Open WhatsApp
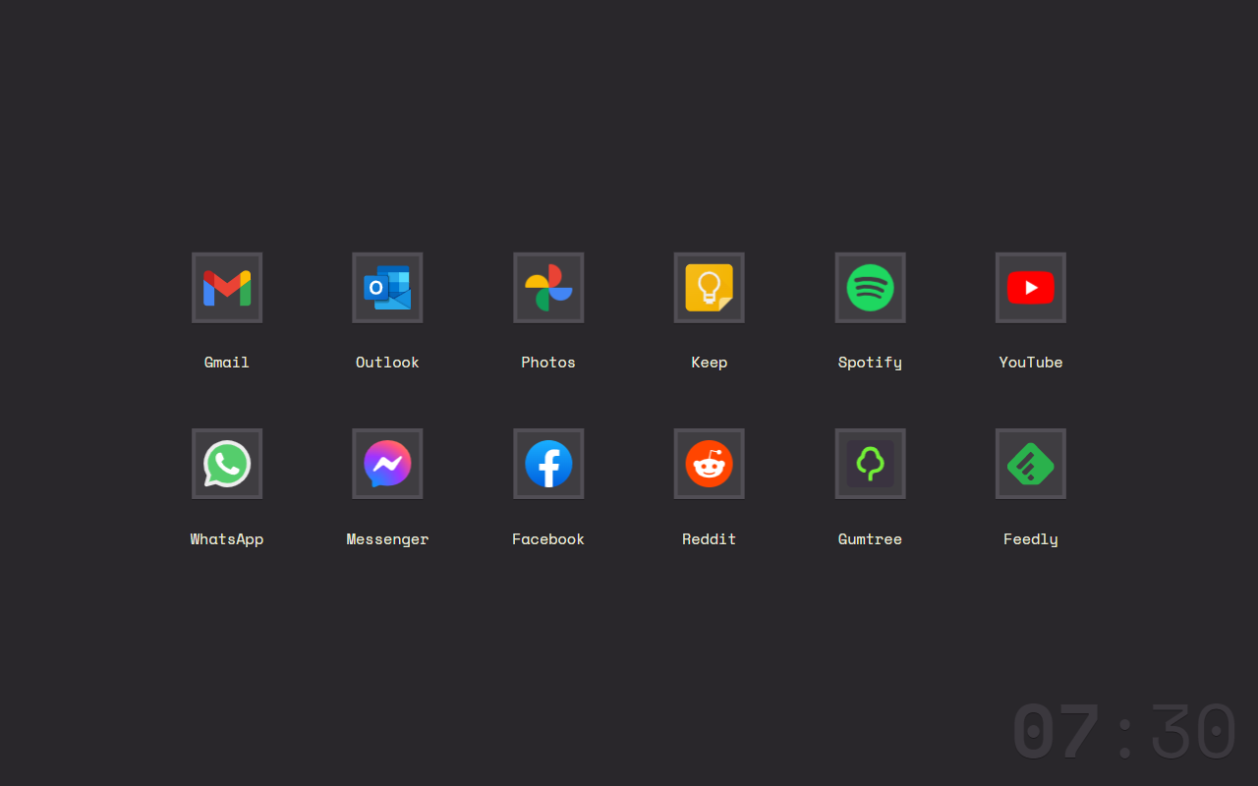 click(227, 463)
